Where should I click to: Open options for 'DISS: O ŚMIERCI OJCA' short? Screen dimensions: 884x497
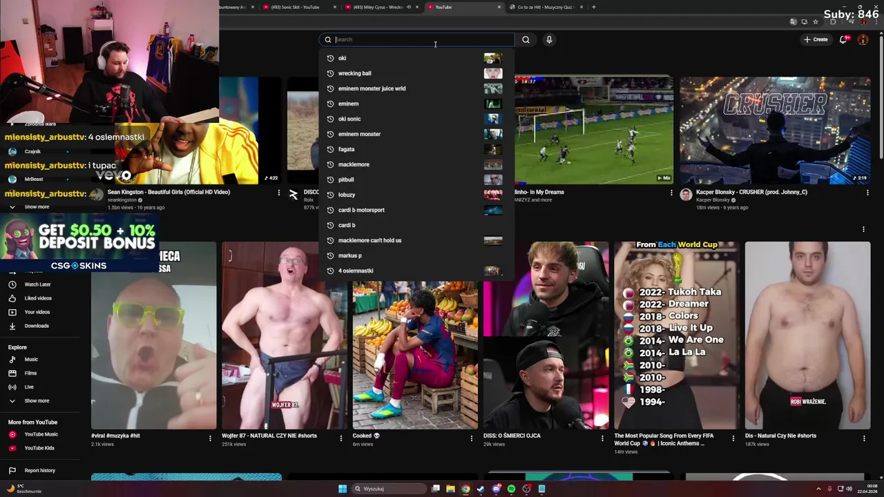click(x=602, y=438)
